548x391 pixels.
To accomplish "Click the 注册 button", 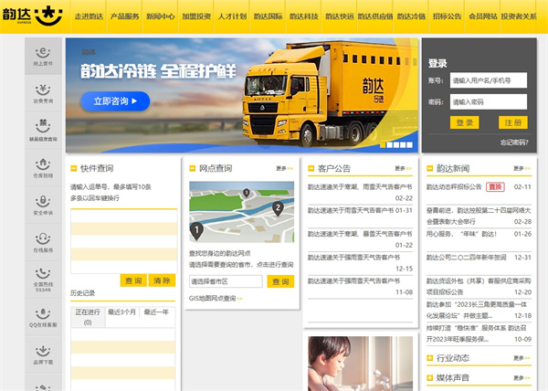I will pos(512,122).
